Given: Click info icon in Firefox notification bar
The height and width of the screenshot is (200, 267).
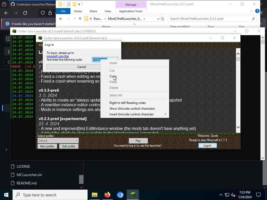Looking at the screenshot, I should pos(7,24).
